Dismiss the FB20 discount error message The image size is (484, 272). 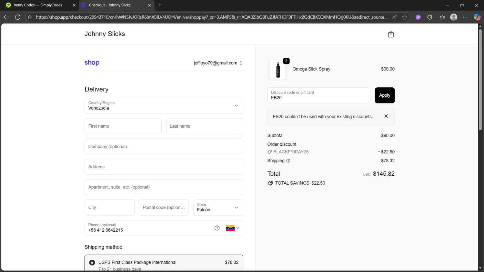pyautogui.click(x=386, y=116)
